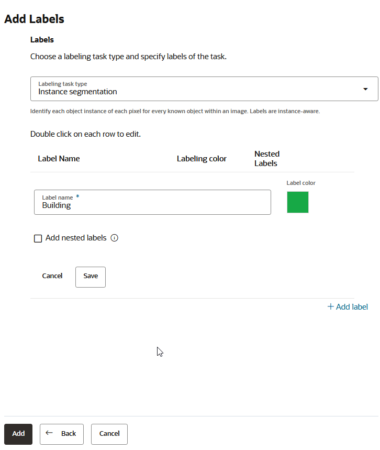
Task: Click the back arrow icon on the Back button
Action: (x=48, y=434)
